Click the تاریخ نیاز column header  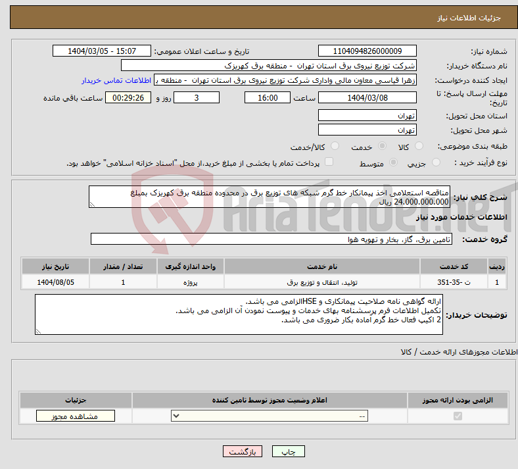coord(55,266)
